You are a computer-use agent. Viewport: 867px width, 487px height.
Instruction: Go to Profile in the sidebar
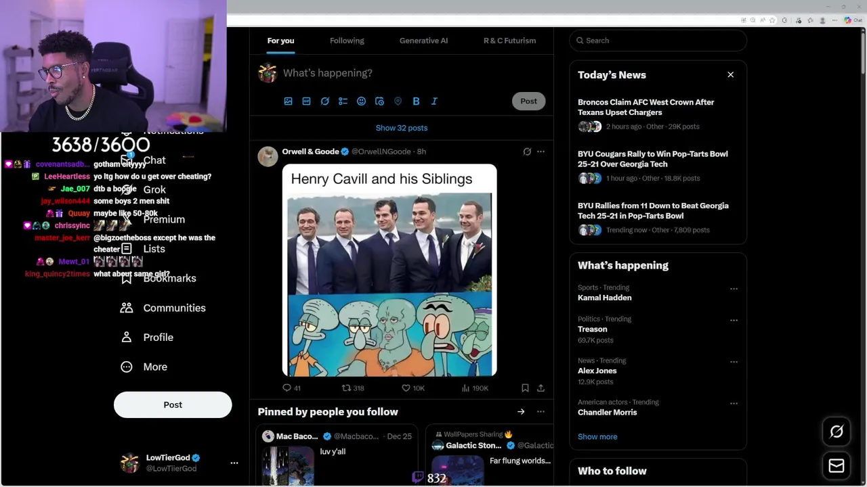147,338
